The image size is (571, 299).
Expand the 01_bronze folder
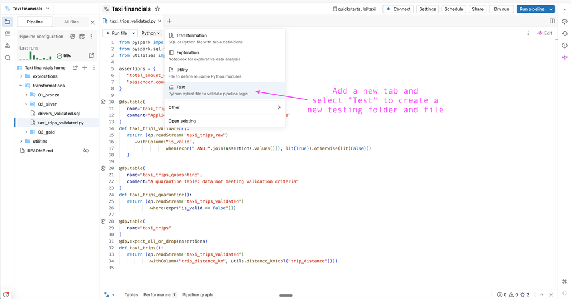point(26,95)
